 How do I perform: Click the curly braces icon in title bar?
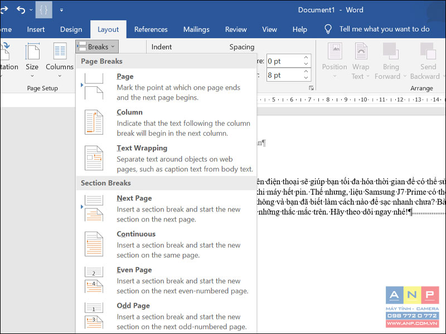(x=44, y=10)
